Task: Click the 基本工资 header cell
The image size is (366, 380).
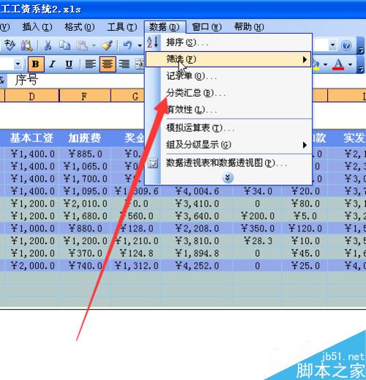Action: [31, 138]
